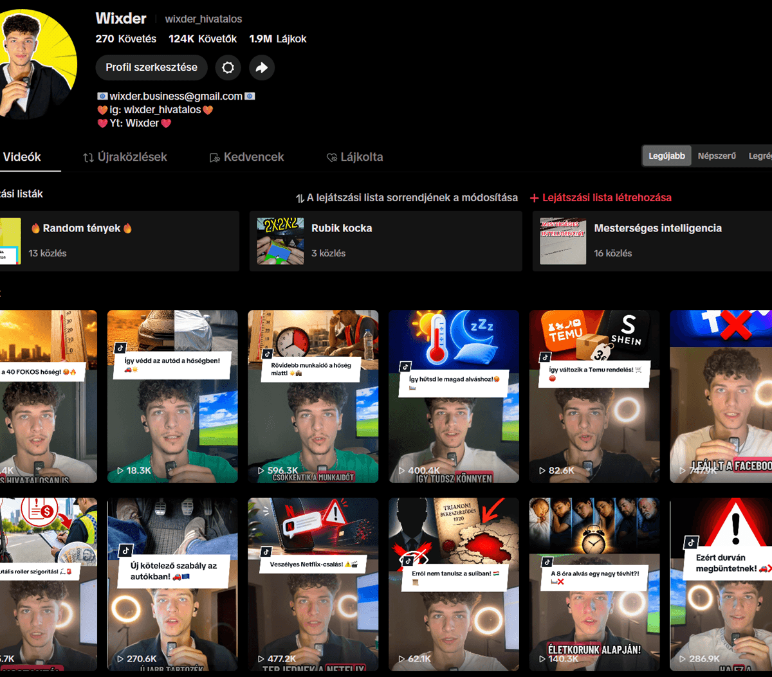Click the wixder.business@gmail.com bio text

click(176, 96)
